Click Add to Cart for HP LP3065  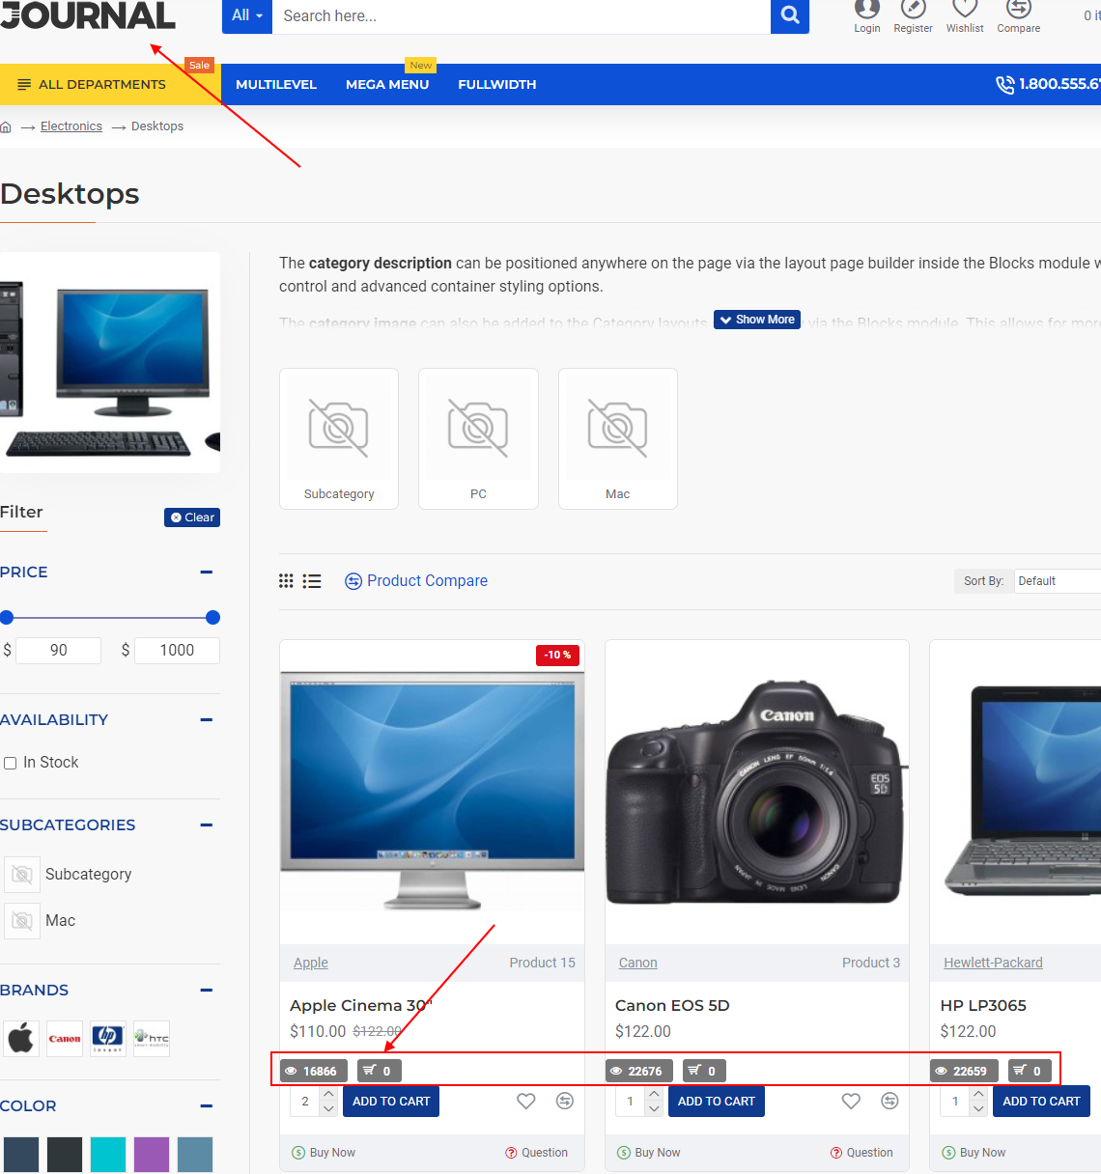[x=1041, y=1102]
